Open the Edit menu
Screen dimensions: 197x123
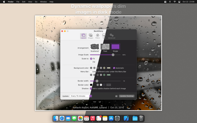(x=24, y=2)
